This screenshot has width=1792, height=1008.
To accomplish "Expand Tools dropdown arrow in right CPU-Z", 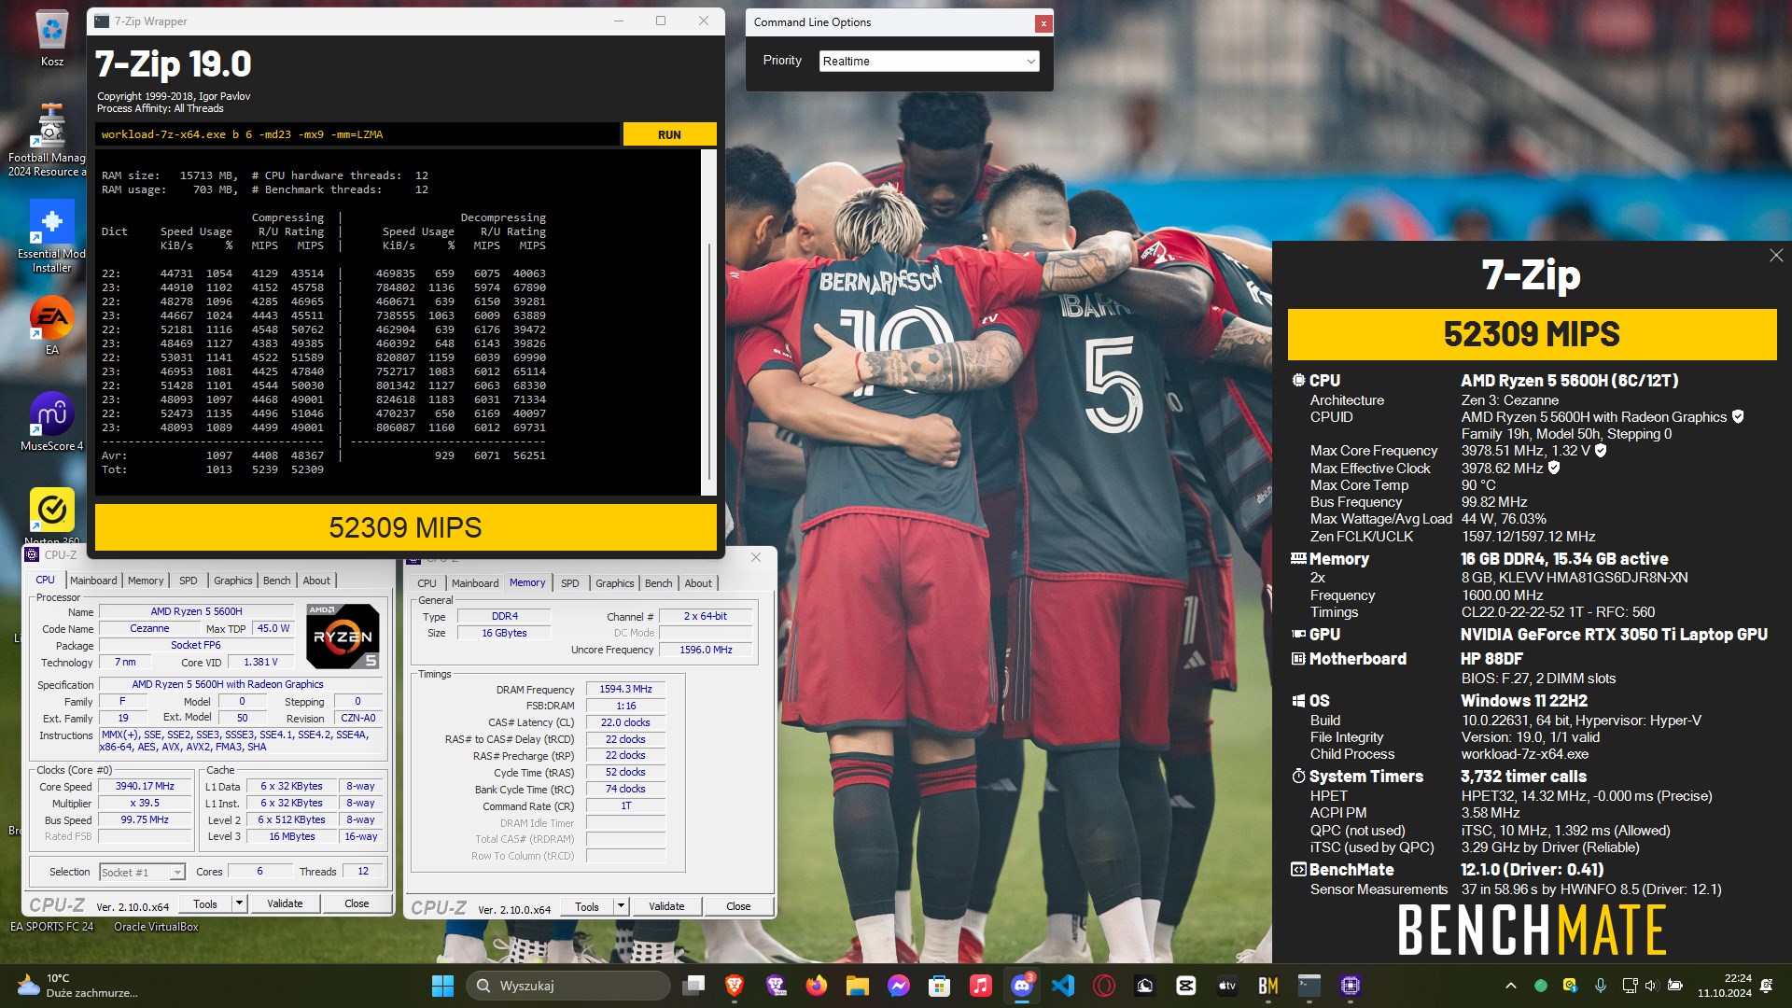I will [x=621, y=906].
